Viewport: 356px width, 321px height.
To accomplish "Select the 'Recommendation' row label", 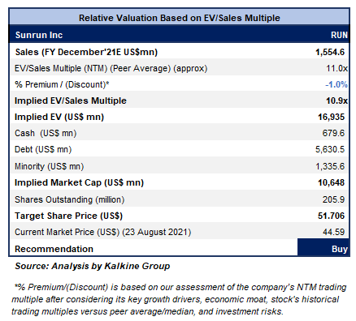I will pos(54,249).
